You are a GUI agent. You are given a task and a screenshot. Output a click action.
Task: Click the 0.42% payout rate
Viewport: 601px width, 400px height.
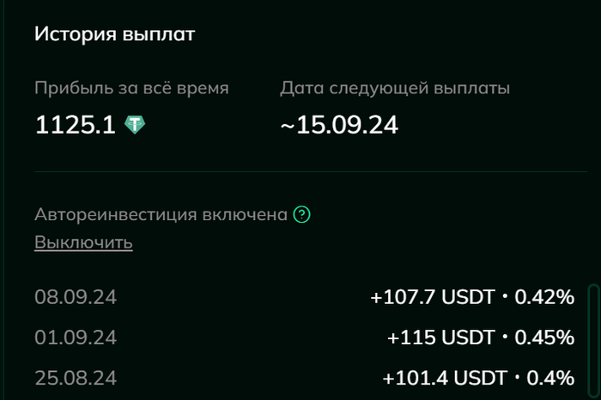tap(543, 297)
